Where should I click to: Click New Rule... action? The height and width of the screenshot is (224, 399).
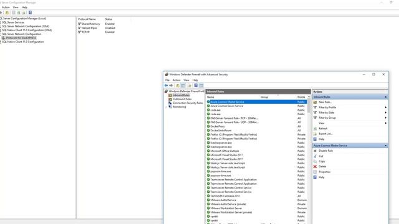[325, 102]
